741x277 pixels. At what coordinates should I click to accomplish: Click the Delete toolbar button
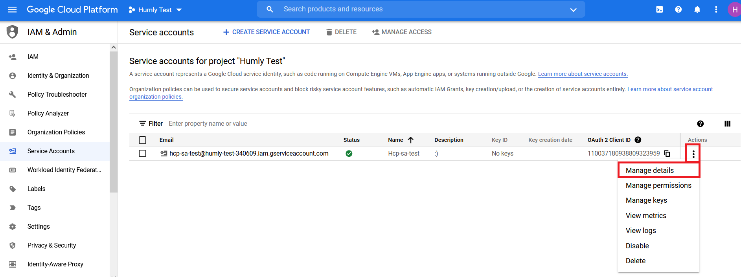341,32
